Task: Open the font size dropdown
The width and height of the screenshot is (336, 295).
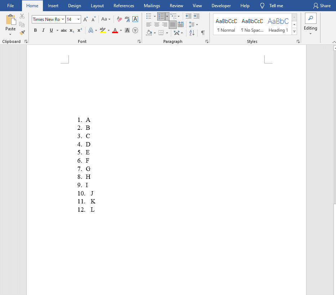Action: point(79,19)
